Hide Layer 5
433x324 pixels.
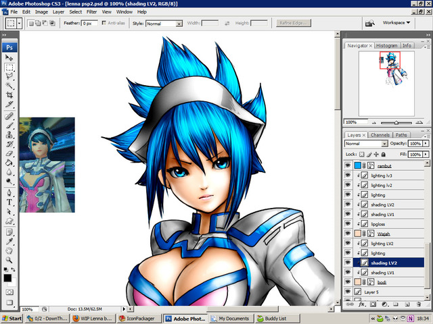point(348,292)
